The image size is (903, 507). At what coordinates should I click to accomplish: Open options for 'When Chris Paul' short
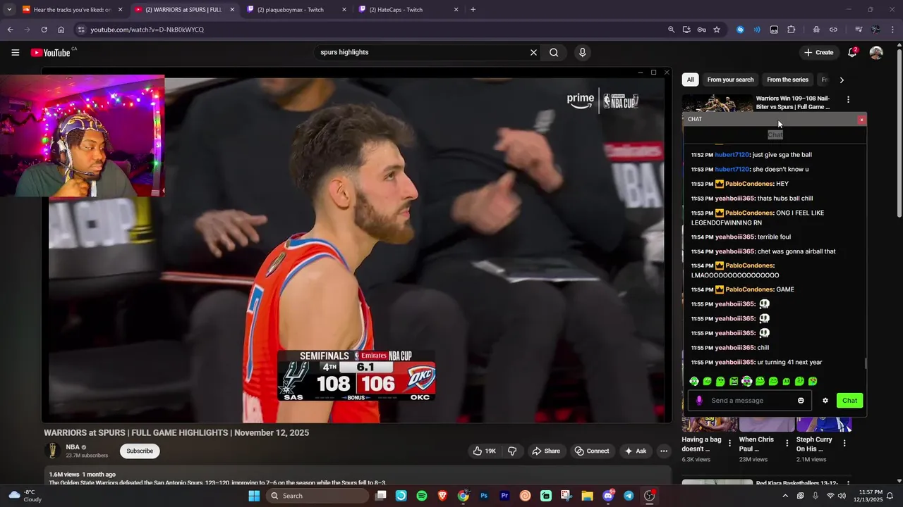(787, 444)
